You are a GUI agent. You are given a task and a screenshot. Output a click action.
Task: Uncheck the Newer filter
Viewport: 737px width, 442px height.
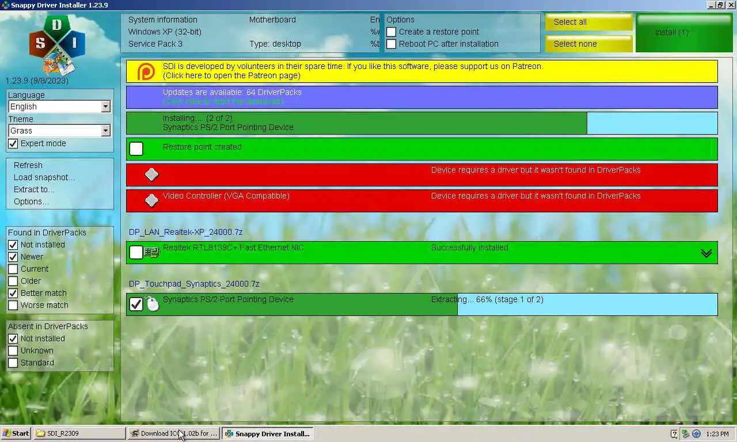coord(13,257)
